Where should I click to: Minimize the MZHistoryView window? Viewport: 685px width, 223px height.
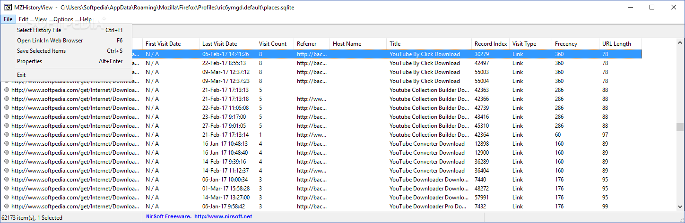pos(630,7)
